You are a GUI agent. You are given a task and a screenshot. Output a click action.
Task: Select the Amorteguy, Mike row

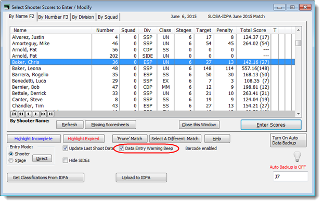click(x=152, y=44)
